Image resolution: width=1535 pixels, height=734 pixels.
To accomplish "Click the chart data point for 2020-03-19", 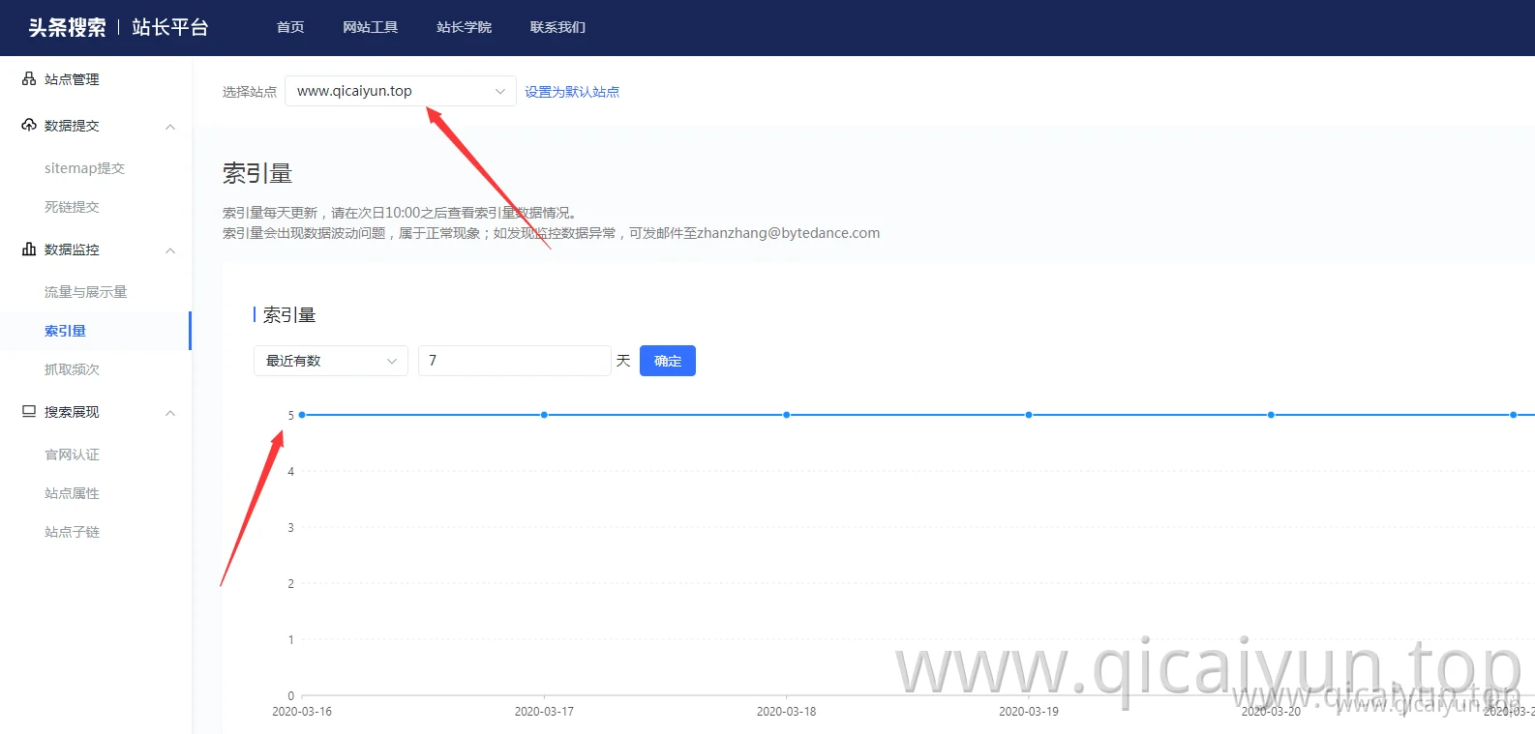I will click(x=1029, y=415).
